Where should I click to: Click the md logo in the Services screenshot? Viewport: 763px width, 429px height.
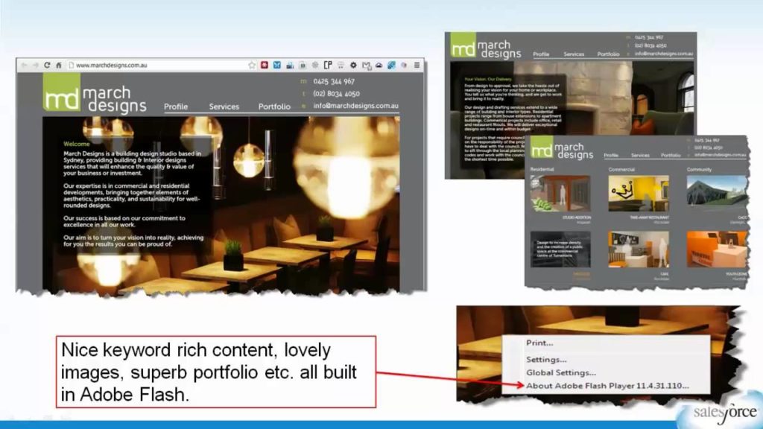pos(463,45)
